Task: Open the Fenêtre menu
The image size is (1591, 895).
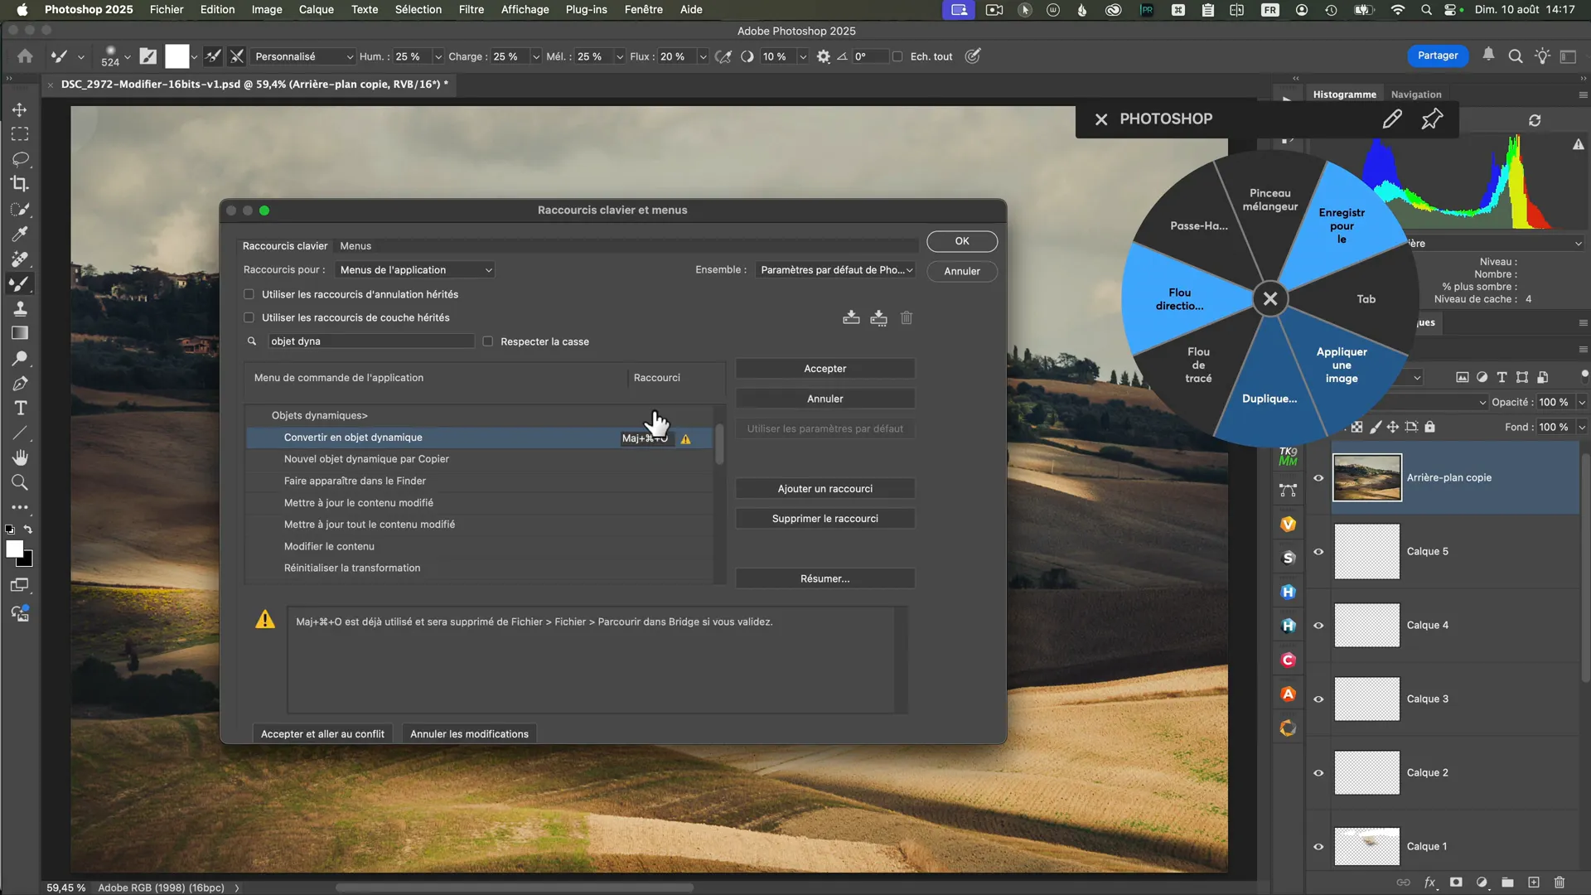Action: click(643, 9)
